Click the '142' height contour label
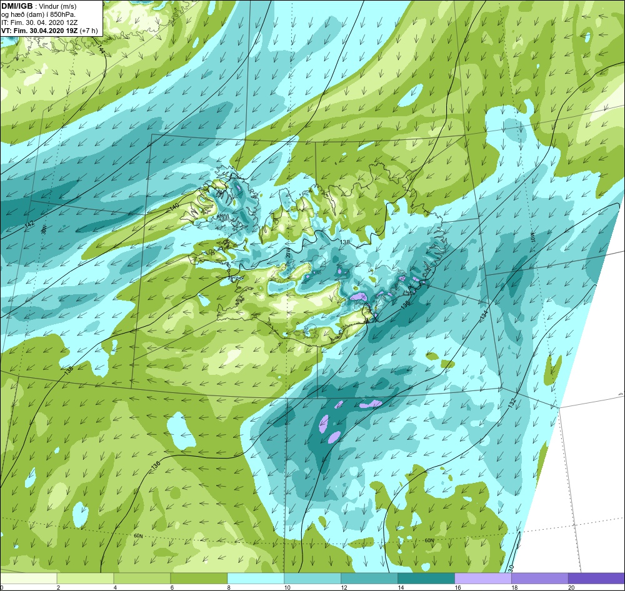 (29, 225)
